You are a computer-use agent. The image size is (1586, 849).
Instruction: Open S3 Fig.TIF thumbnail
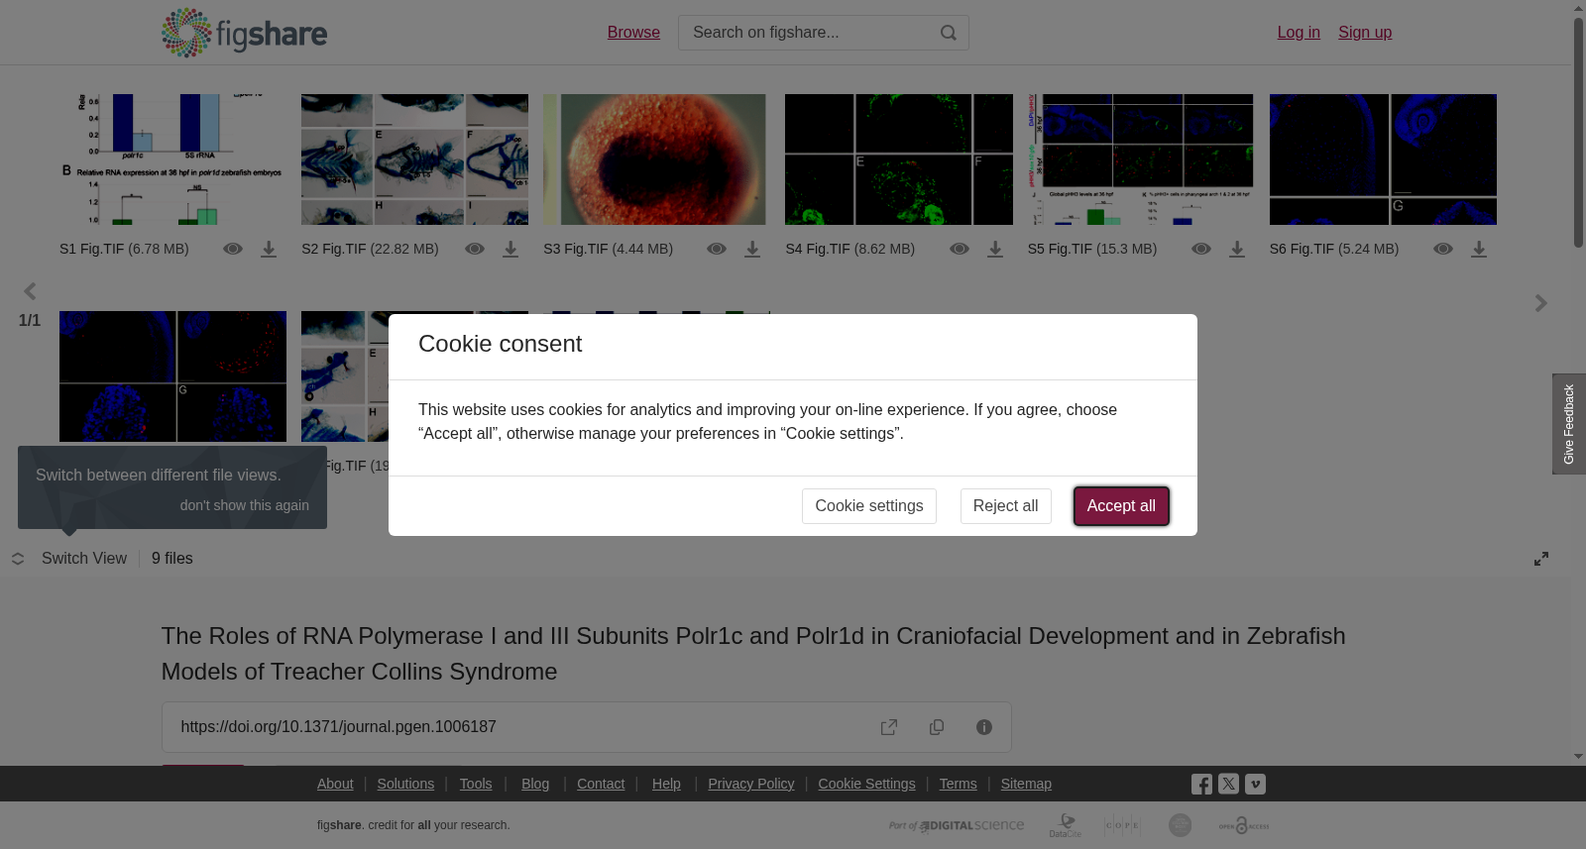[x=654, y=159]
